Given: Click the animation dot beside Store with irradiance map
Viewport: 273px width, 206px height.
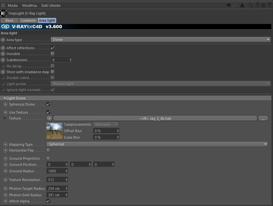Looking at the screenshot, I should coord(3,72).
